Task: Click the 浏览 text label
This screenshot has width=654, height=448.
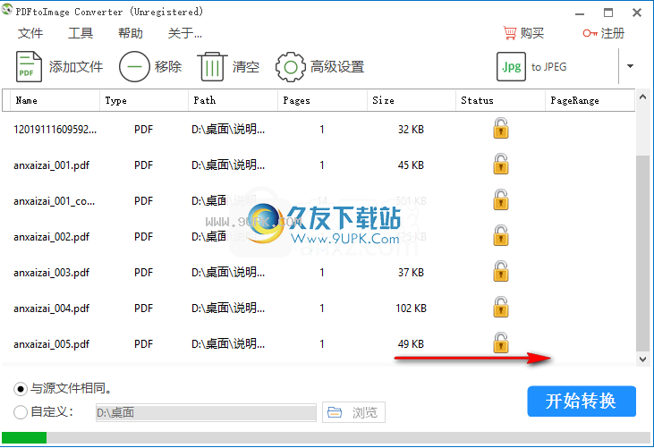Action: click(x=364, y=412)
